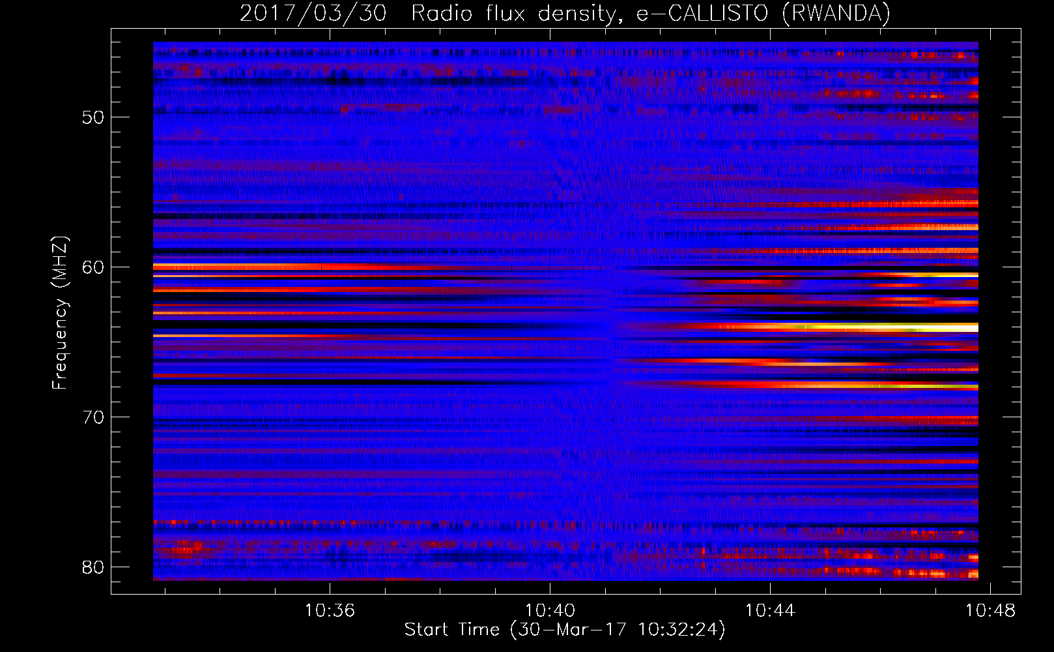Click the 70 frequency tick label
Image resolution: width=1054 pixels, height=652 pixels.
pyautogui.click(x=93, y=417)
